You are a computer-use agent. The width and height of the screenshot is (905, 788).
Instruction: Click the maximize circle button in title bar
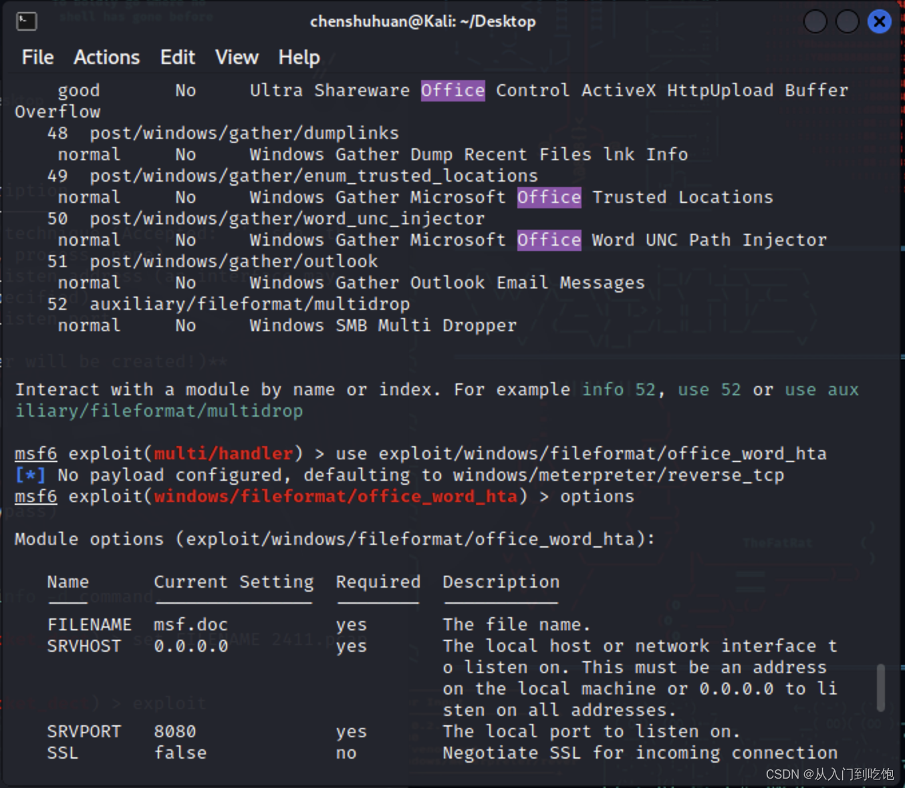click(x=847, y=21)
